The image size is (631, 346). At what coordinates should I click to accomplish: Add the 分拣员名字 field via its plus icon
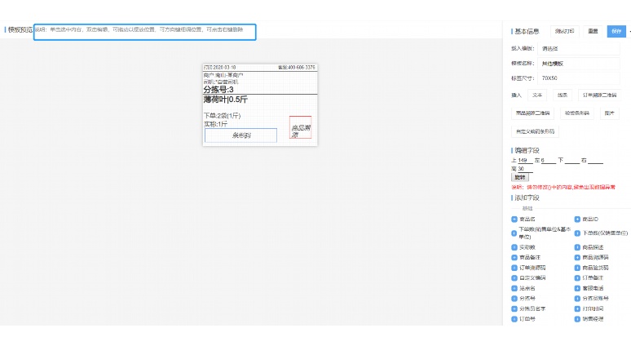514,309
